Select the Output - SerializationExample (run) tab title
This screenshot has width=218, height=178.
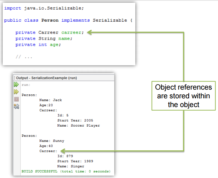click(46, 78)
